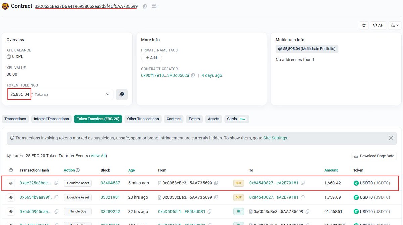The width and height of the screenshot is (403, 225).
Task: Switch to Internal Transactions tab
Action: [51, 119]
